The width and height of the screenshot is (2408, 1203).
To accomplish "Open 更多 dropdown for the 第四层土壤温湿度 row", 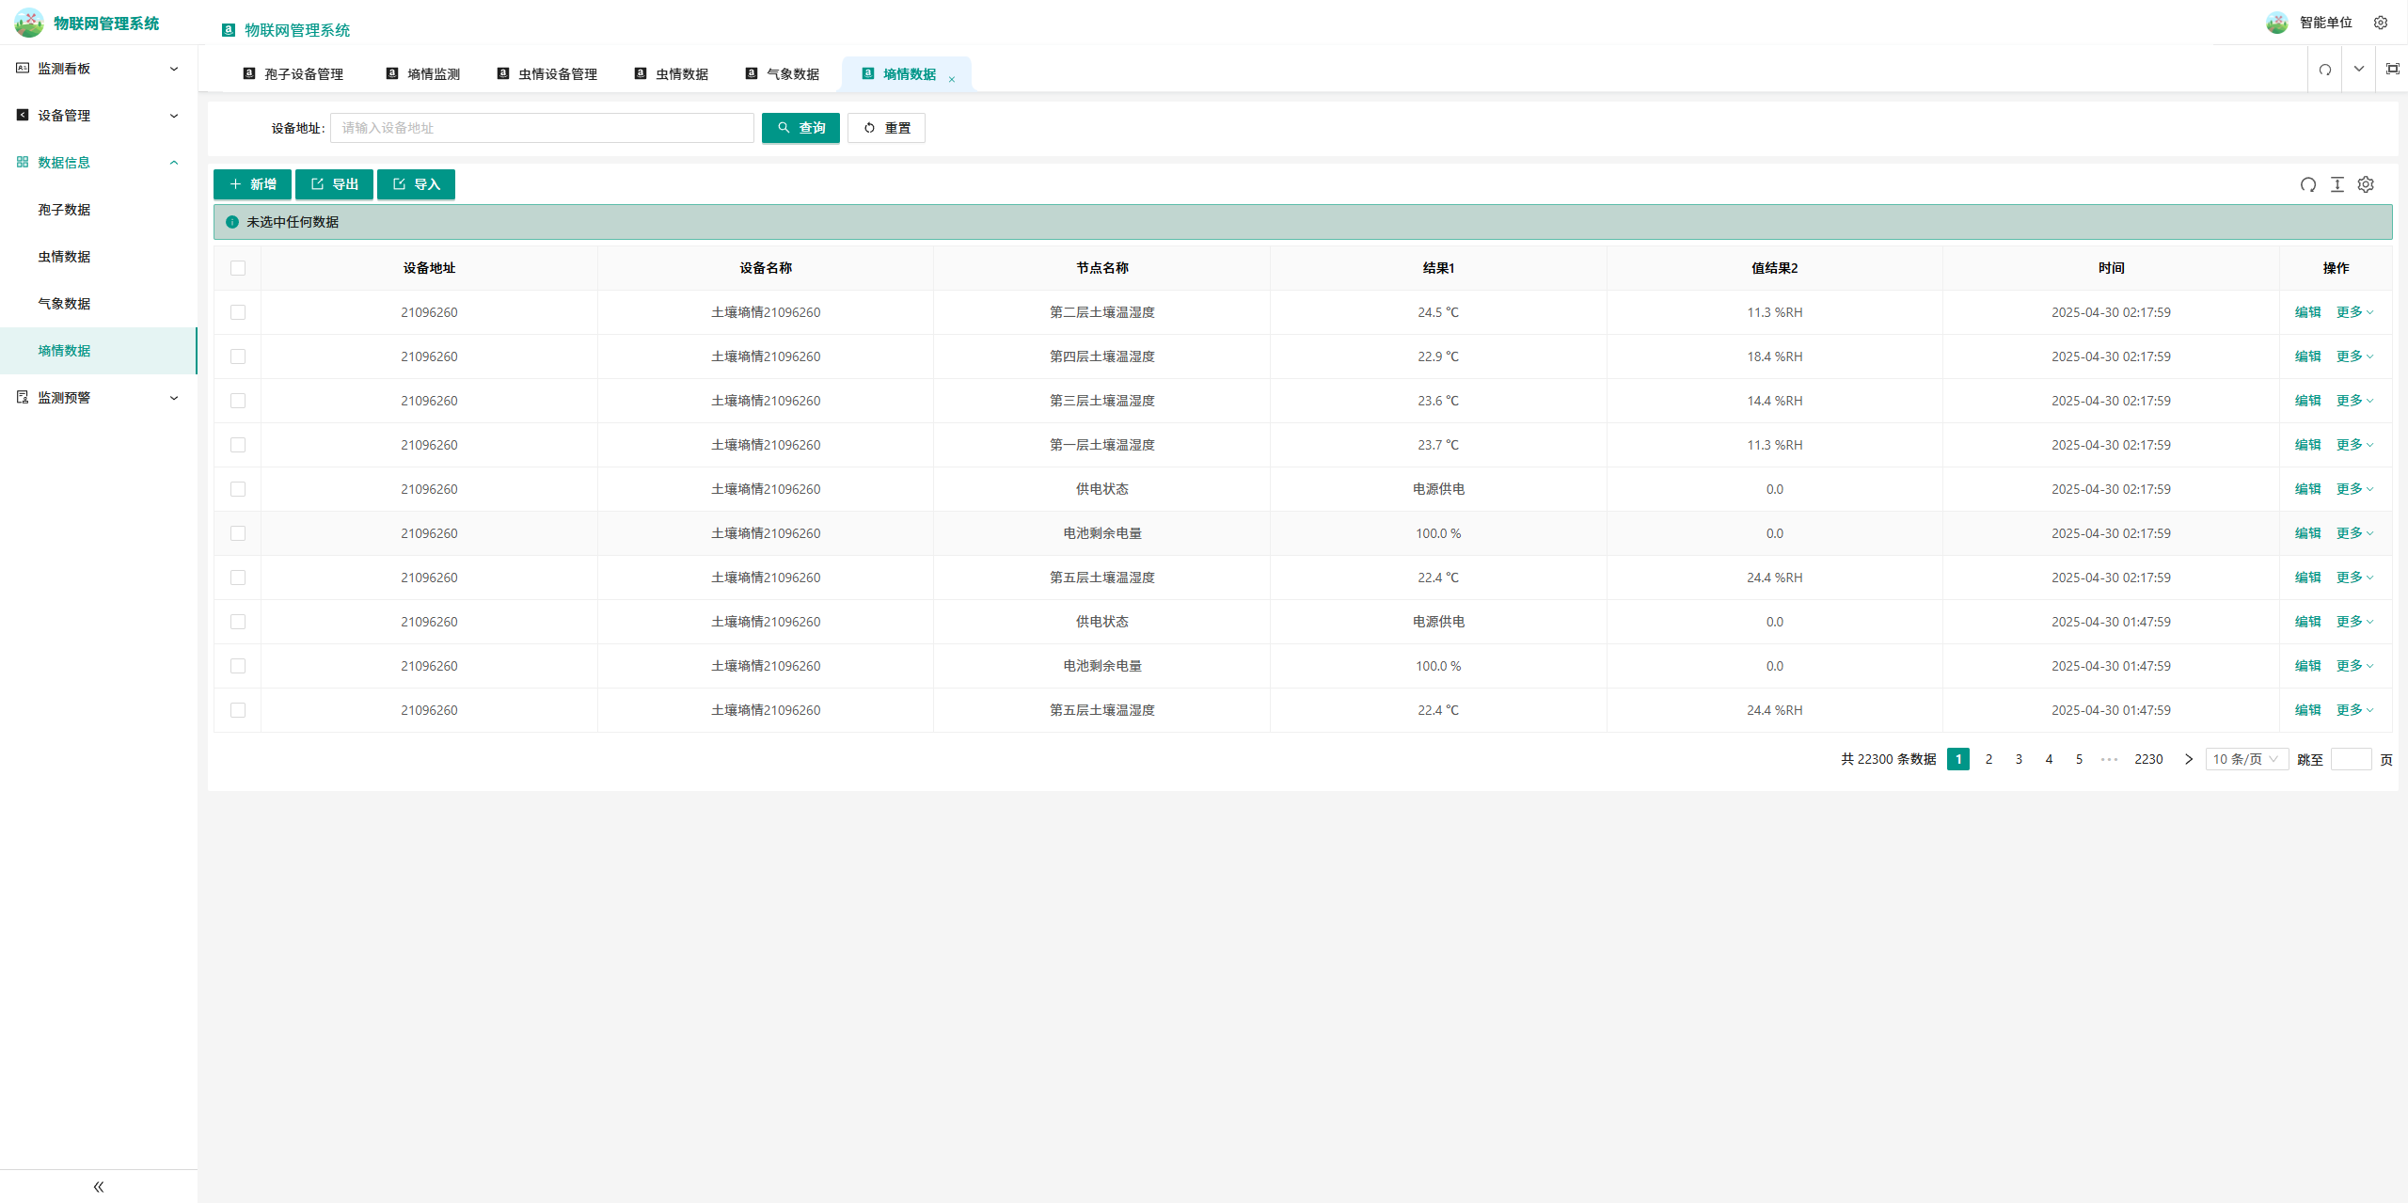I will (x=2353, y=356).
